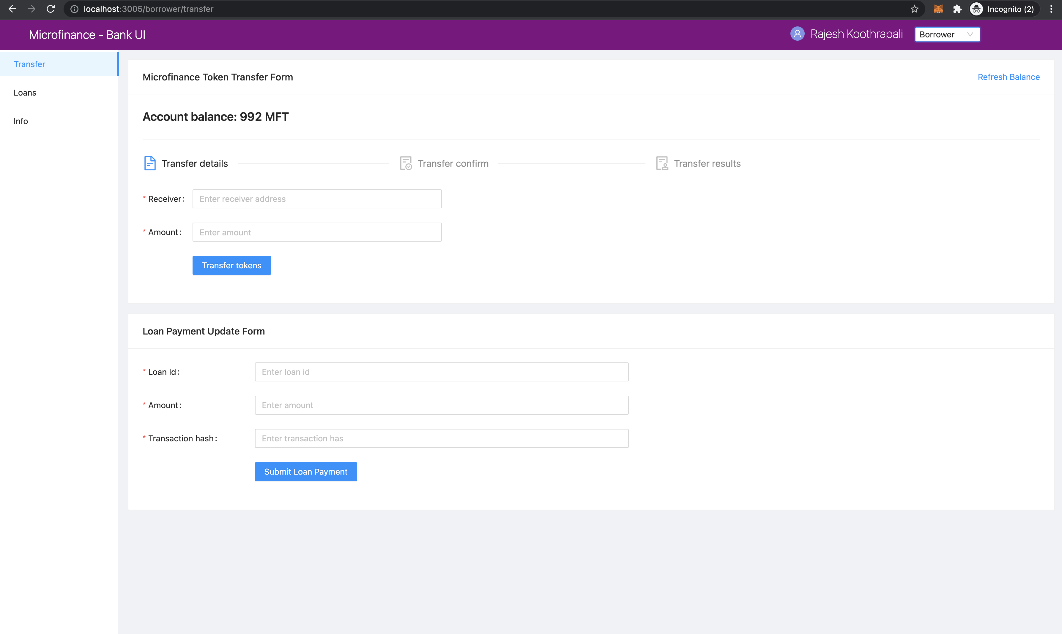Click Submit Loan Payment button
This screenshot has width=1062, height=634.
306,472
